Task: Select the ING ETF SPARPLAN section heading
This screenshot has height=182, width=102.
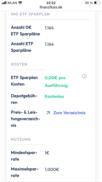Action: pos(30,14)
